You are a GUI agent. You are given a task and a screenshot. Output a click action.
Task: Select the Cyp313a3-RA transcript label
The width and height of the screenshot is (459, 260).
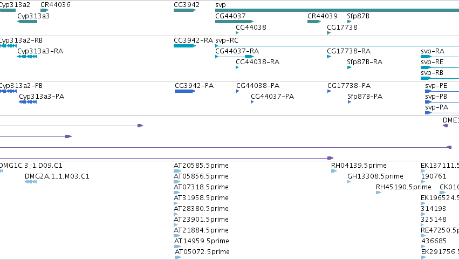pyautogui.click(x=40, y=51)
